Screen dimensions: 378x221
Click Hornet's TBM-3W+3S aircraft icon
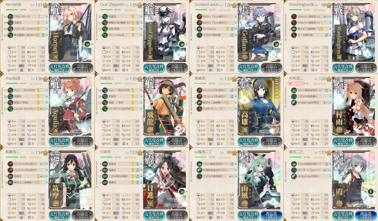pyautogui.click(x=10, y=16)
